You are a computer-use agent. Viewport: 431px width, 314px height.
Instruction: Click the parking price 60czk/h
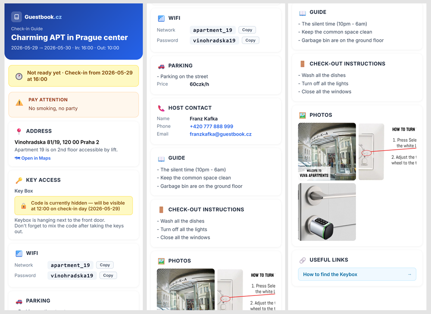(199, 84)
